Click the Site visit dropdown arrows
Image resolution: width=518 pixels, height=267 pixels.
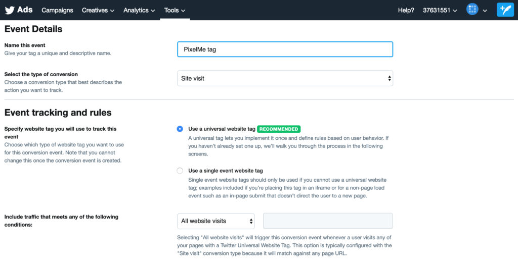pos(390,78)
